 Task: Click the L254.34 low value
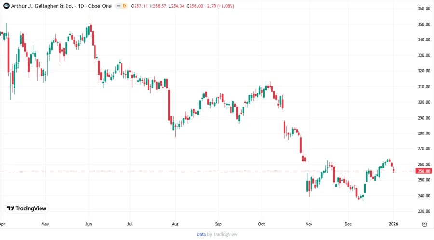[x=176, y=6]
